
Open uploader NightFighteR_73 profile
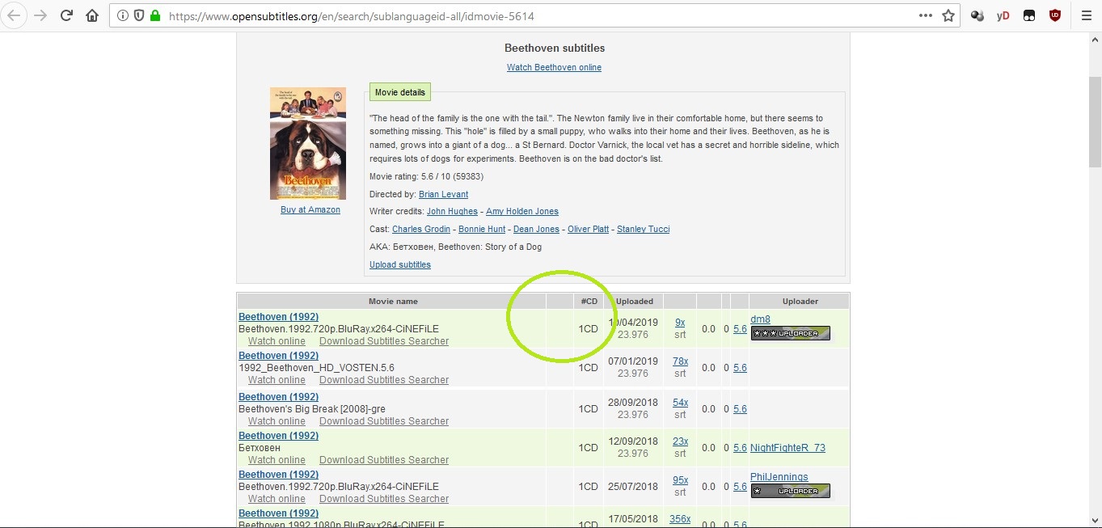click(787, 447)
